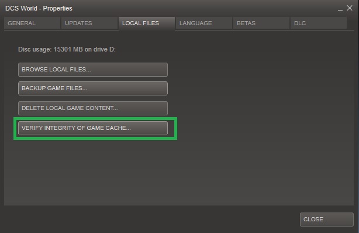This screenshot has width=359, height=233.
Task: Minimize the Properties window
Action: (340, 9)
